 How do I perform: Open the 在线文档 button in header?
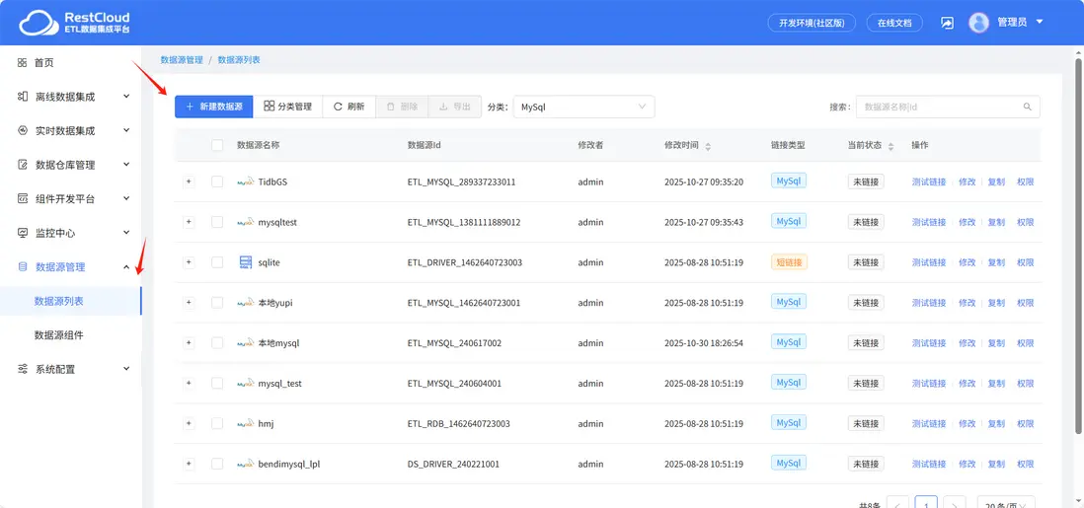pyautogui.click(x=893, y=23)
